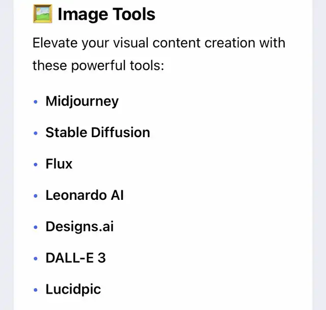Pick DALL-E 3 from the list
The image size is (326, 310).
[75, 258]
